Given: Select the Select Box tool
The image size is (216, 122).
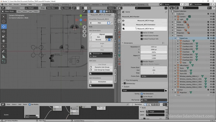Looking at the screenshot, I should [x=4, y=17].
